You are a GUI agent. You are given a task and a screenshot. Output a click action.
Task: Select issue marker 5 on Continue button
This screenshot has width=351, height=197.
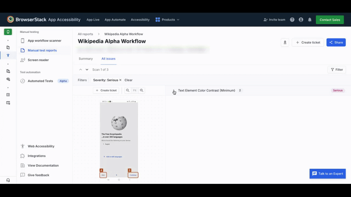(130, 170)
